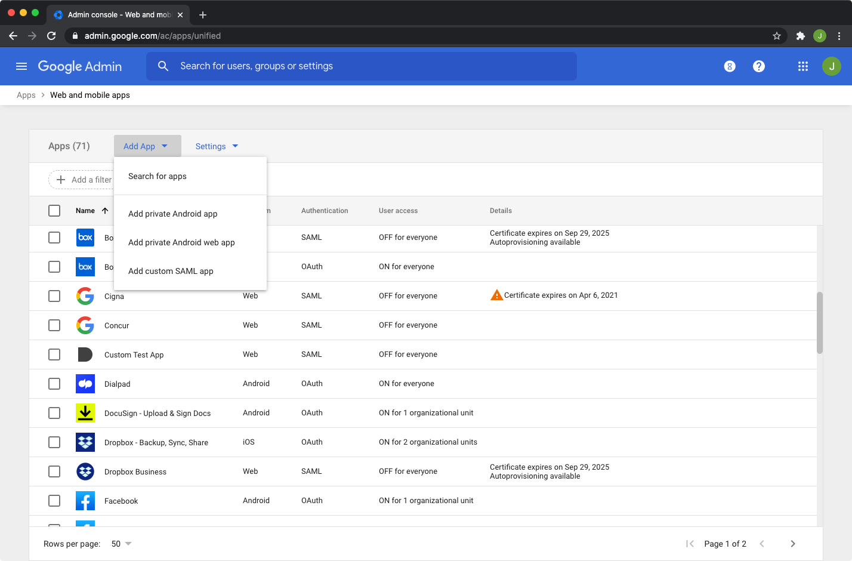The width and height of the screenshot is (852, 561).
Task: Open the main hamburger menu
Action: pyautogui.click(x=21, y=66)
